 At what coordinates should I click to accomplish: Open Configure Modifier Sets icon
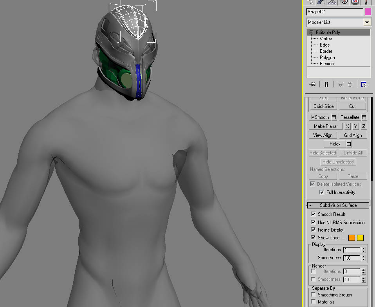coord(364,84)
